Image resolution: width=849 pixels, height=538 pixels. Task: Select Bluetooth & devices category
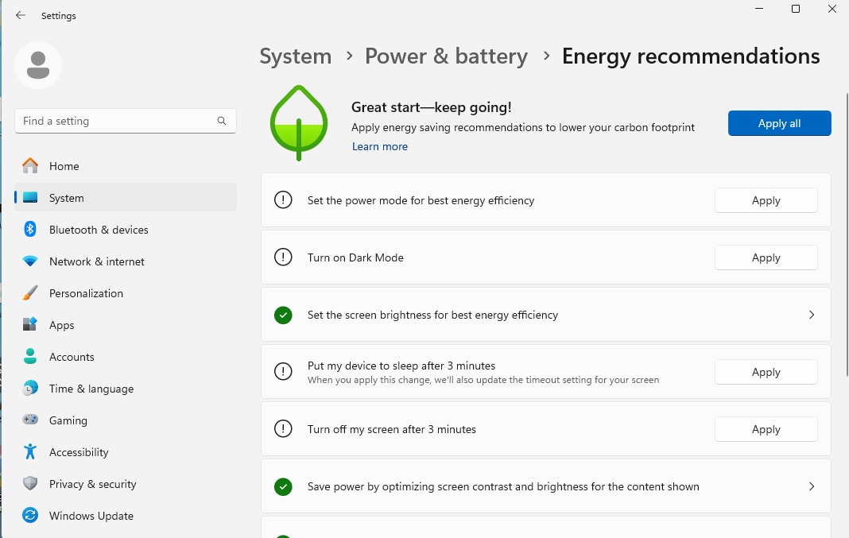(126, 230)
